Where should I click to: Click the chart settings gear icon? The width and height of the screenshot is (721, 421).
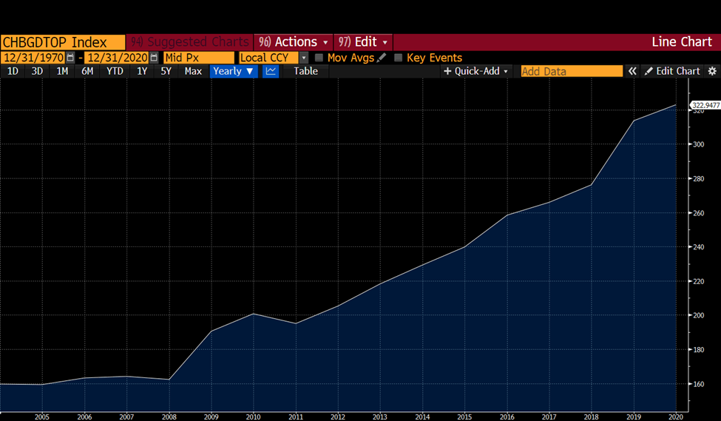coord(712,71)
